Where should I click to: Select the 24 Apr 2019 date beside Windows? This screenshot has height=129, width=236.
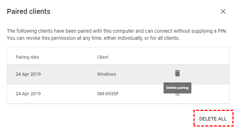click(28, 74)
